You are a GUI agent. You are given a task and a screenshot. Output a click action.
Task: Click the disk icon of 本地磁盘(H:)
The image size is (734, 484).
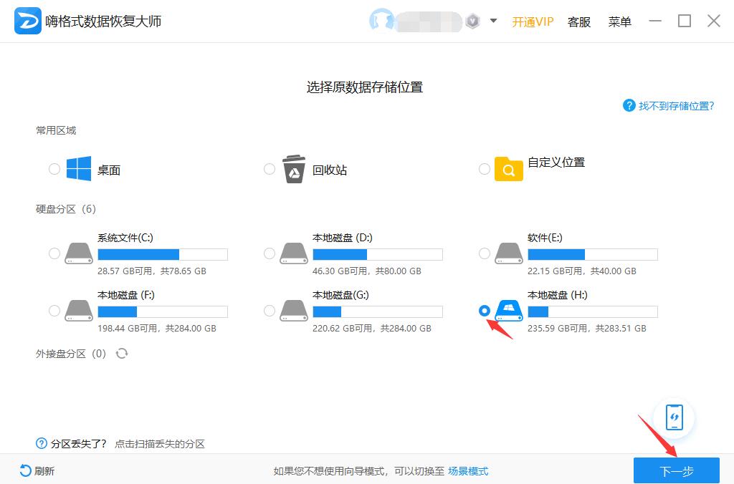tap(505, 309)
